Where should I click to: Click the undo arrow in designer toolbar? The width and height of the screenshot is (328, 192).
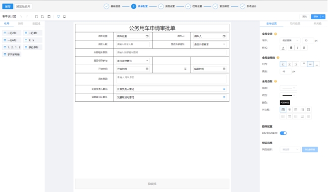click(x=21, y=16)
